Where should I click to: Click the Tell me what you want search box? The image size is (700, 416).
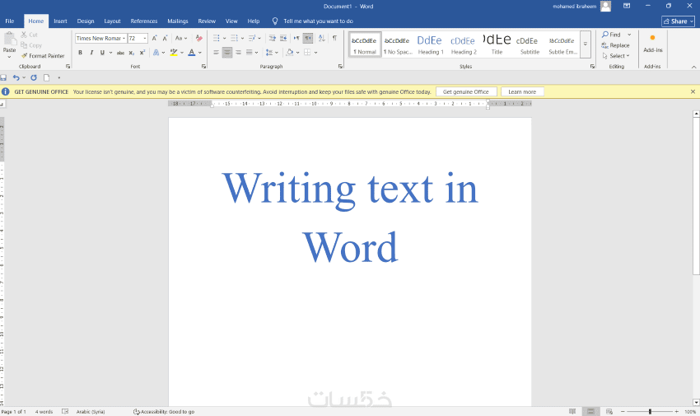[318, 21]
